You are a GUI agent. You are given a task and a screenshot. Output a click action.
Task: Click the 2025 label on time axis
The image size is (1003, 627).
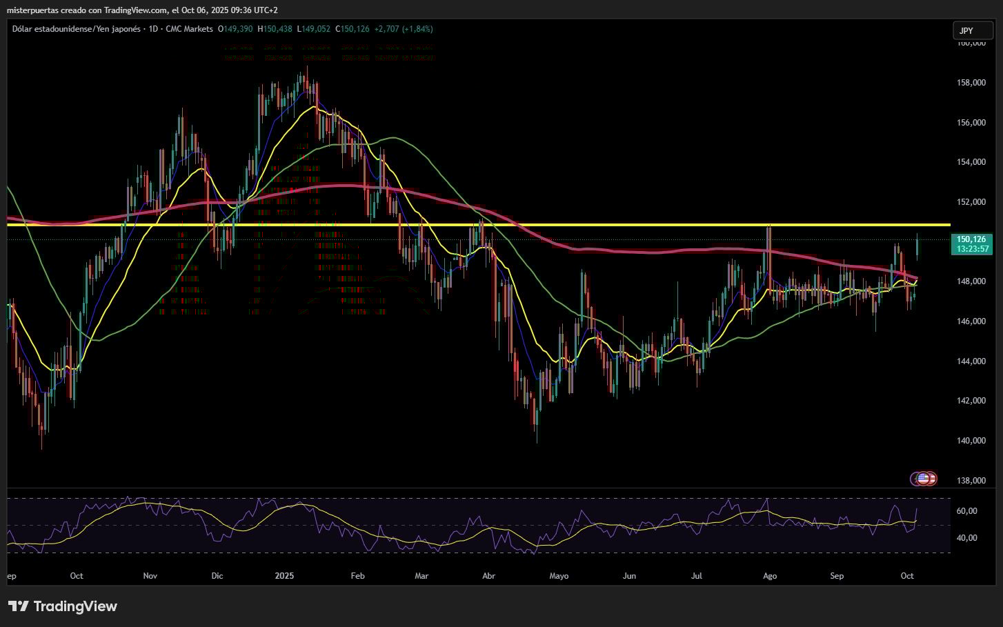click(284, 576)
